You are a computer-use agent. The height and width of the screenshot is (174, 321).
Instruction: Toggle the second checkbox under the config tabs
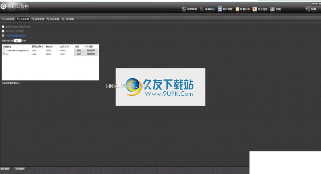point(3,31)
